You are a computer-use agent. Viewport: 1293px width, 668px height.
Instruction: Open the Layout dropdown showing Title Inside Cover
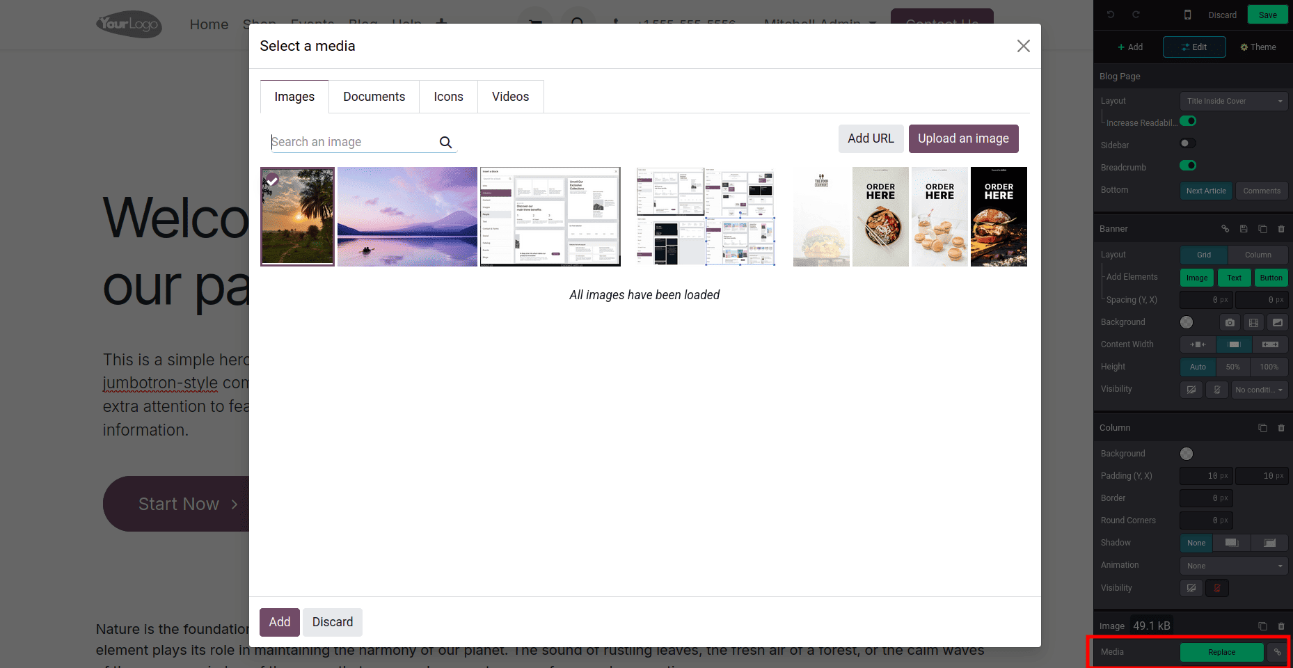point(1233,100)
